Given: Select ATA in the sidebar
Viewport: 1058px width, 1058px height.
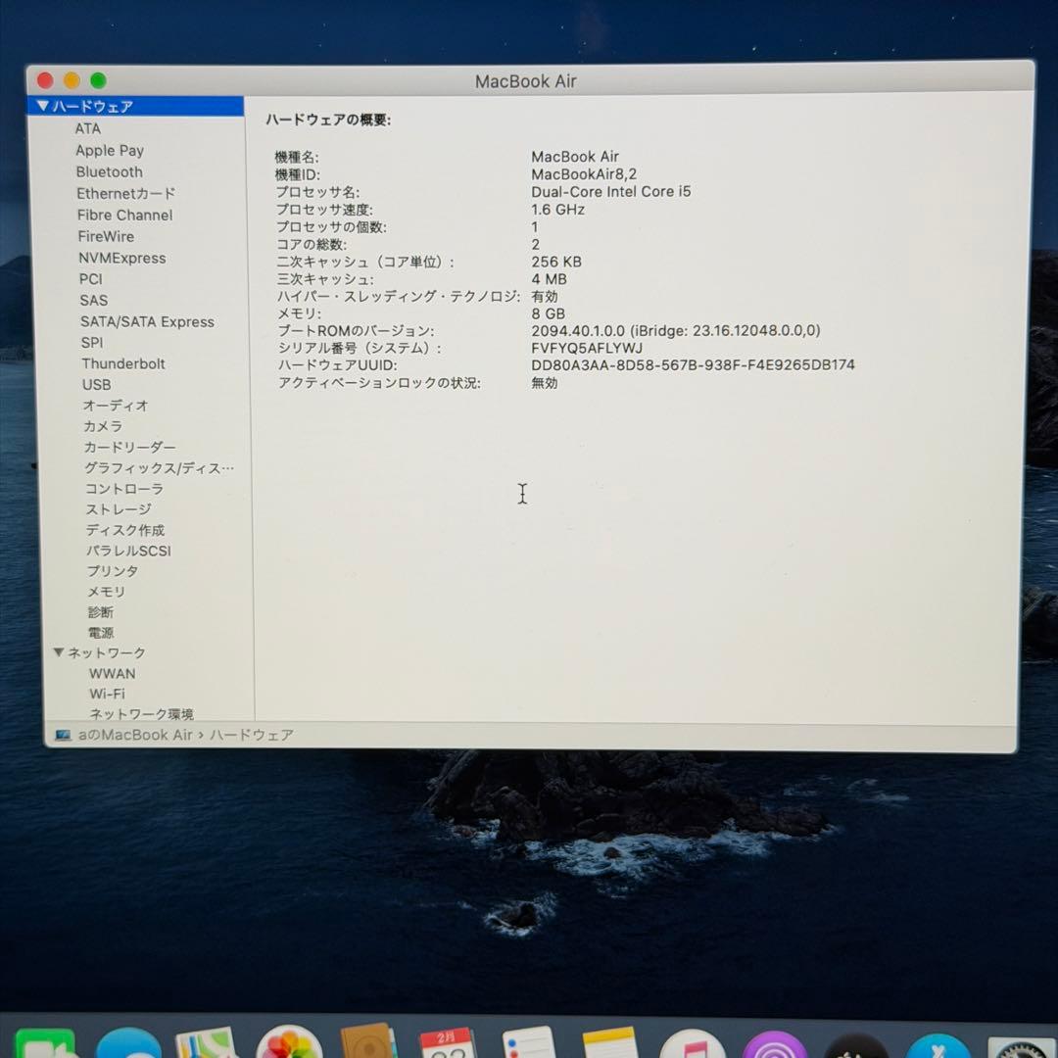Looking at the screenshot, I should [x=88, y=128].
